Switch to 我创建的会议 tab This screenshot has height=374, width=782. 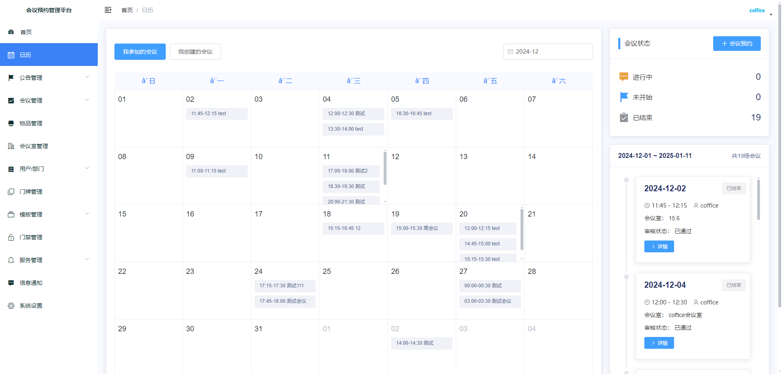(x=195, y=52)
